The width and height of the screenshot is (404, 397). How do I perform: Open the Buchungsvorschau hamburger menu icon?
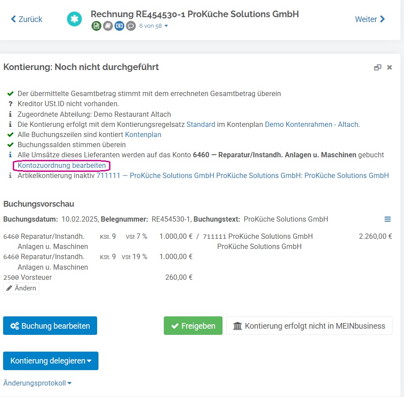click(x=388, y=219)
